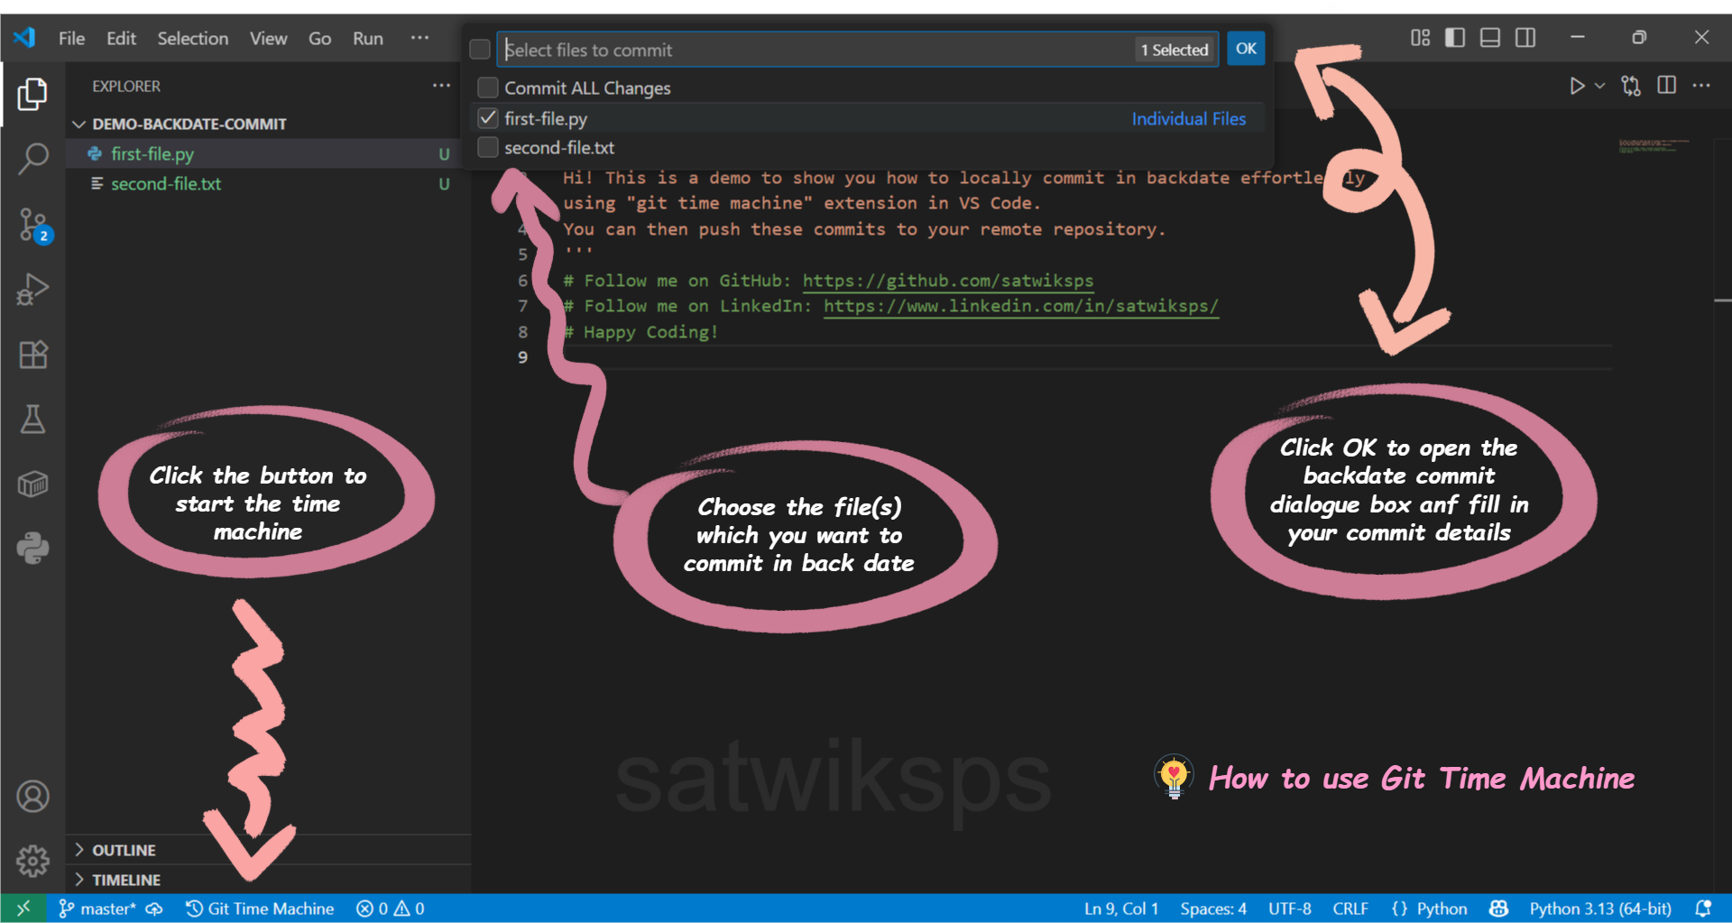Open Source Control view with 2 badge
This screenshot has height=923, width=1732.
(x=34, y=225)
